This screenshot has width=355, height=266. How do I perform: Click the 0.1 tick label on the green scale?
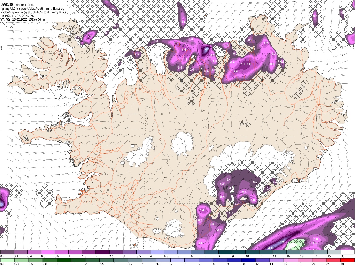click(2, 264)
